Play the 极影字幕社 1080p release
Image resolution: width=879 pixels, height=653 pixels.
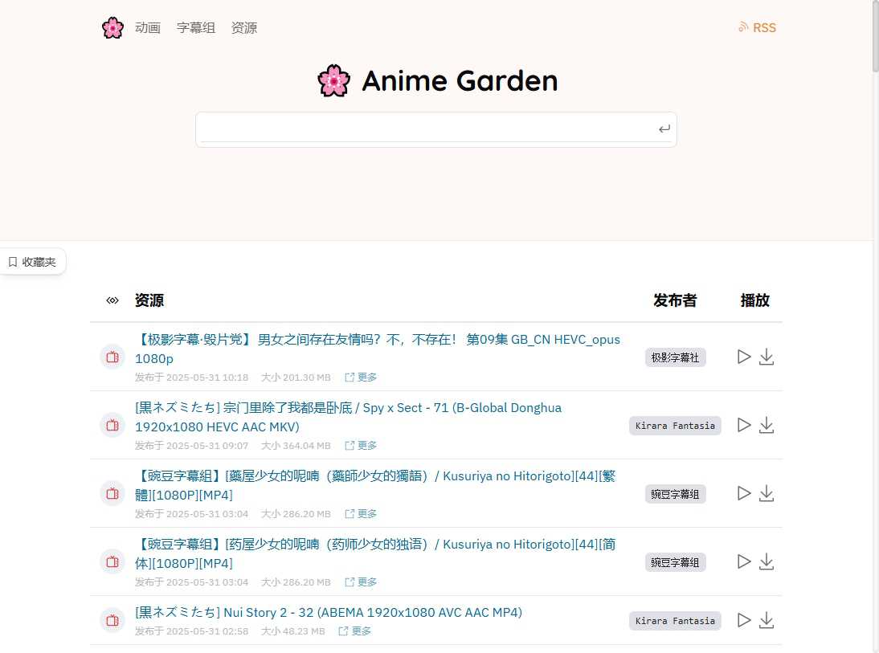point(743,357)
